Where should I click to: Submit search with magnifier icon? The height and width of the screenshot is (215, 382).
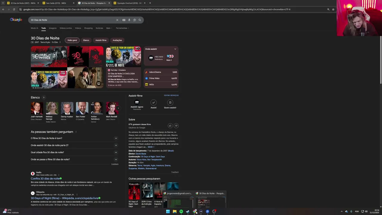[x=140, y=20]
